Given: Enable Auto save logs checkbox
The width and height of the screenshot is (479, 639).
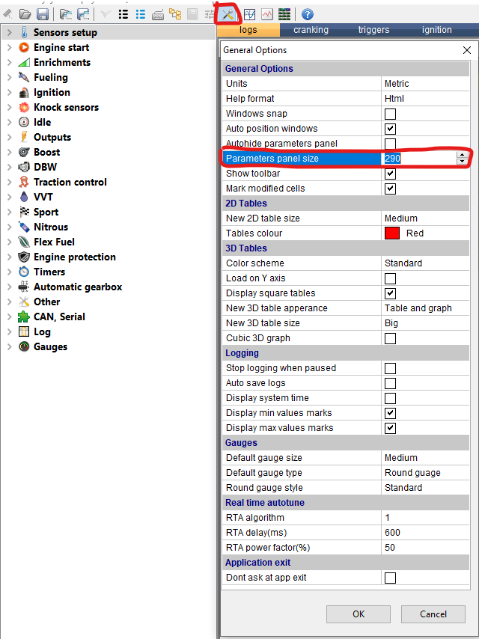Looking at the screenshot, I should [x=390, y=383].
